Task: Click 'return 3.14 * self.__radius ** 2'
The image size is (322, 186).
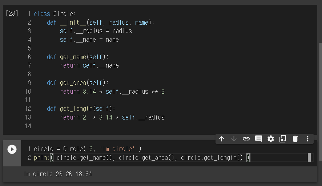Action: click(112, 91)
